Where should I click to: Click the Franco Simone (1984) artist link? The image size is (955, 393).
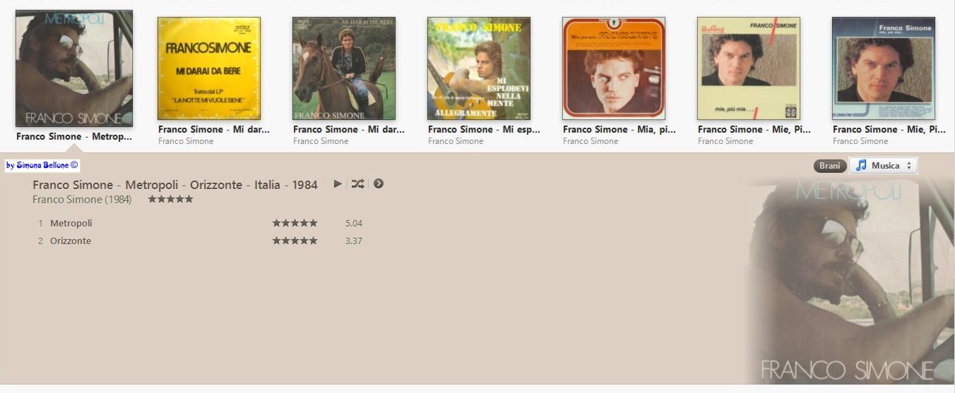coord(82,200)
